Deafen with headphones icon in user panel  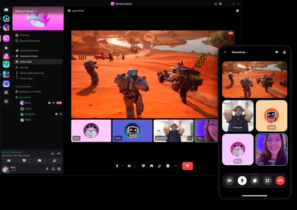coord(53,169)
